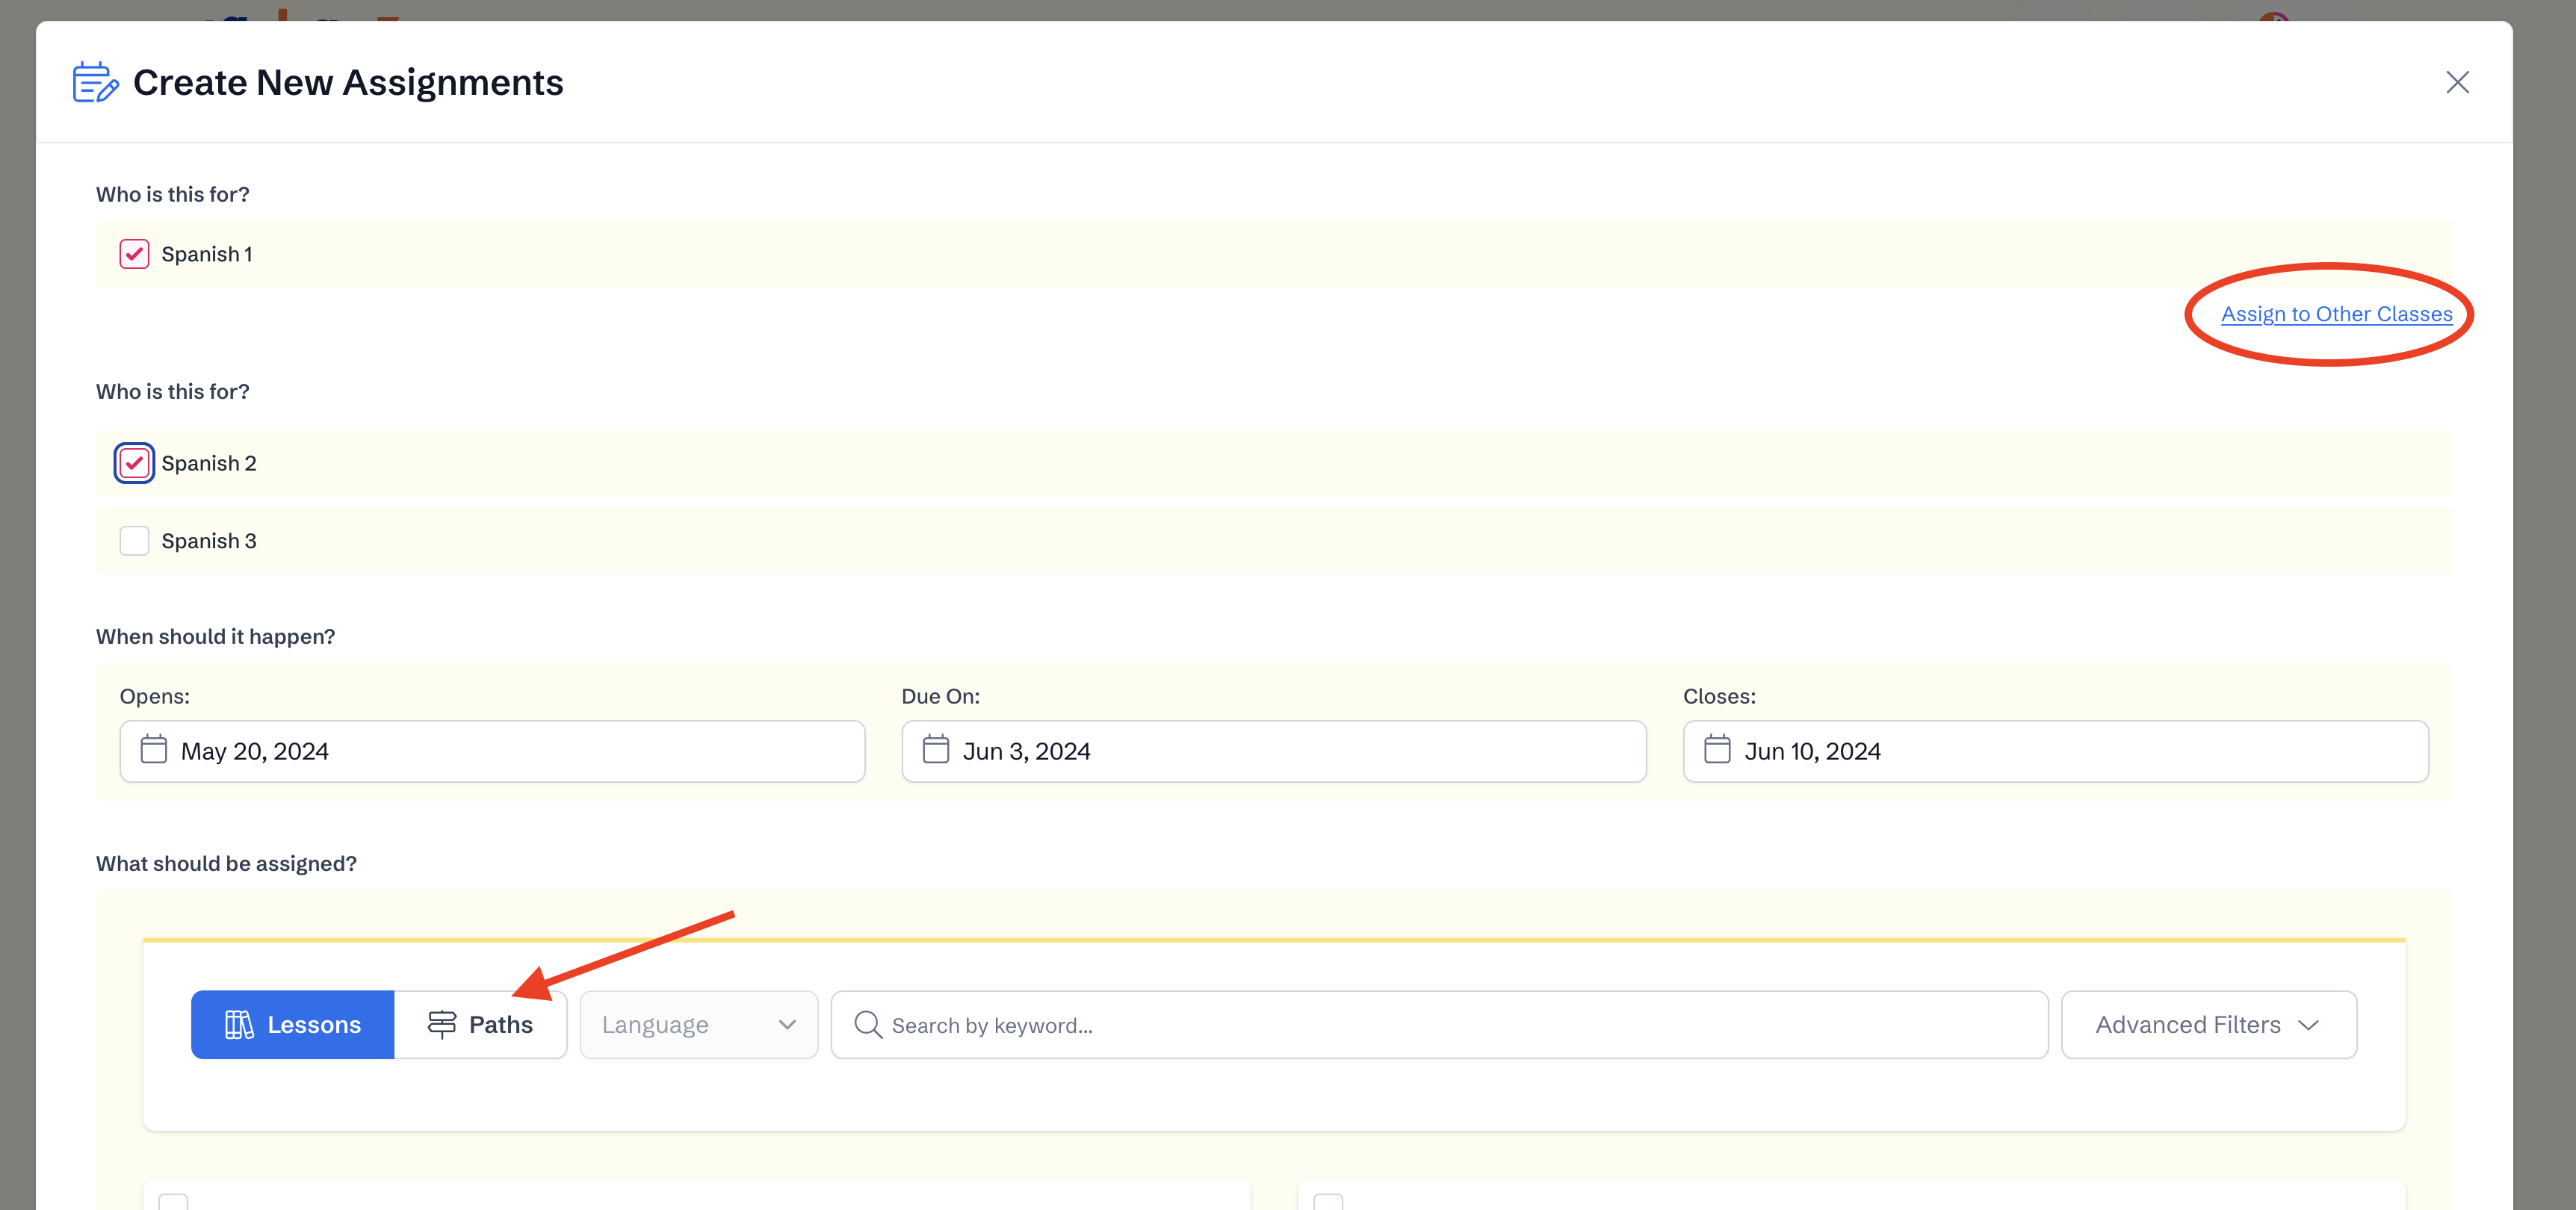Uncheck the Spanish 2 checkbox
Image resolution: width=2576 pixels, height=1210 pixels.
pos(134,463)
